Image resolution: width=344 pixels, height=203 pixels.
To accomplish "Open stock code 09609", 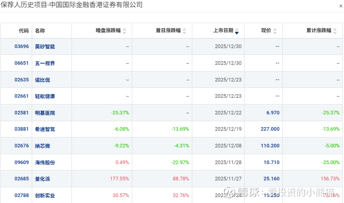I will point(22,162).
